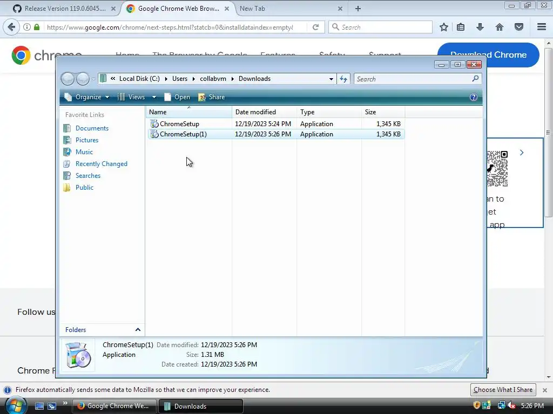The width and height of the screenshot is (553, 414).
Task: Switch to Google Chrome We... taskbar button
Action: pyautogui.click(x=114, y=406)
